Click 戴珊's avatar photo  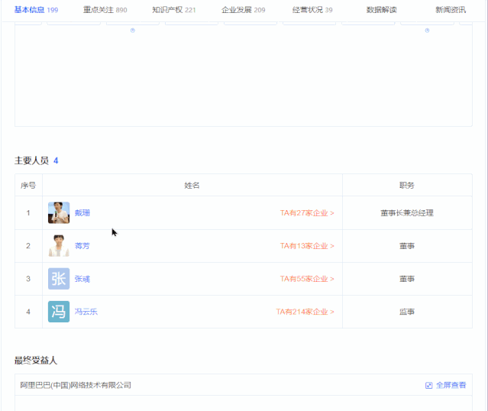point(59,213)
